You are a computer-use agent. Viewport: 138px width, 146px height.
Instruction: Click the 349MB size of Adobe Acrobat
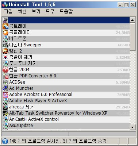[123, 95]
